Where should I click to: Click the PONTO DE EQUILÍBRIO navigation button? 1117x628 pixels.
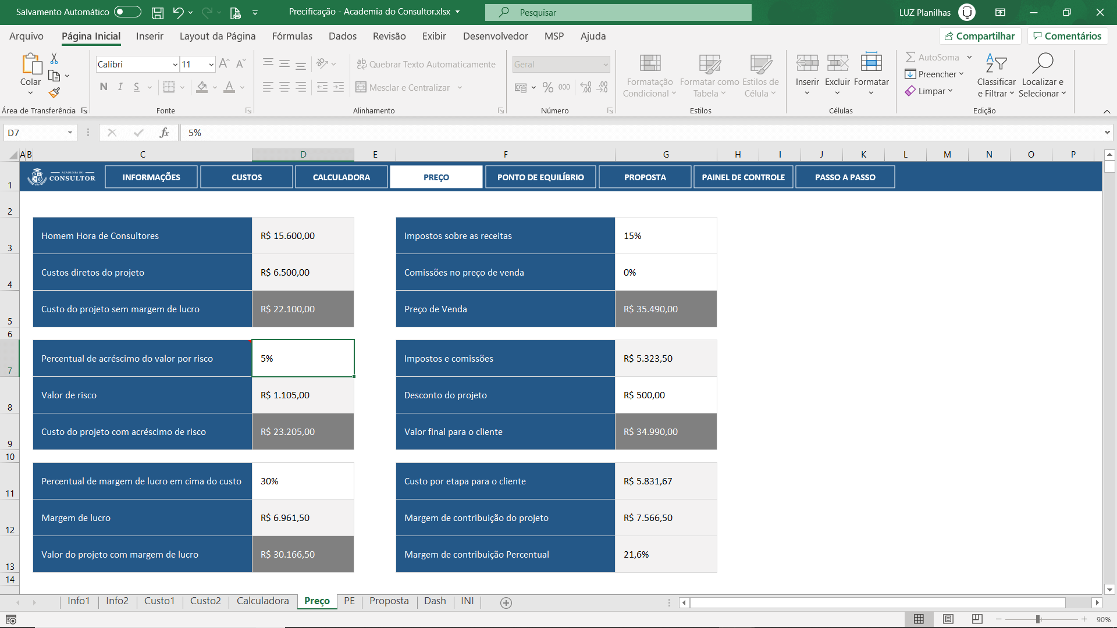(540, 177)
